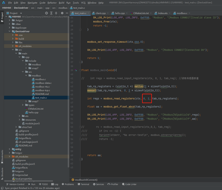Image resolution: width=222 pixels, height=190 pixels.
Task: Collapse the cpp folder
Action: pyautogui.click(x=19, y=57)
